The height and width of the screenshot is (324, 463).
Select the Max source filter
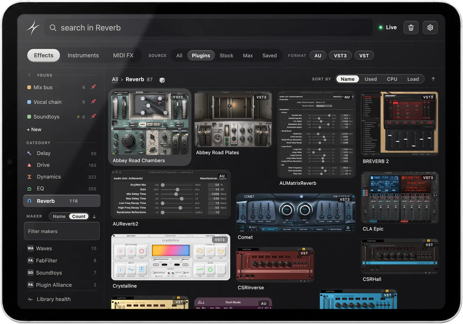[x=248, y=56]
